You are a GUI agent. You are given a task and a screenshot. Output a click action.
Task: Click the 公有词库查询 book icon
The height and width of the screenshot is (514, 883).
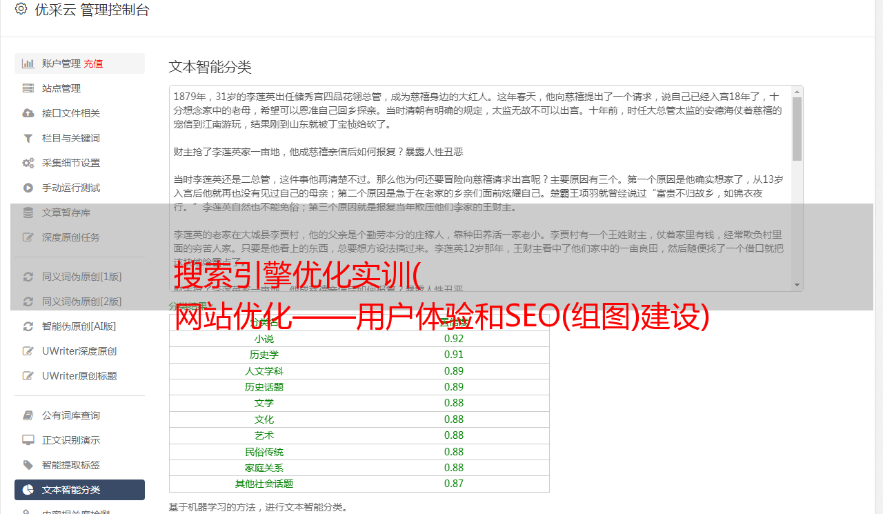click(x=28, y=415)
